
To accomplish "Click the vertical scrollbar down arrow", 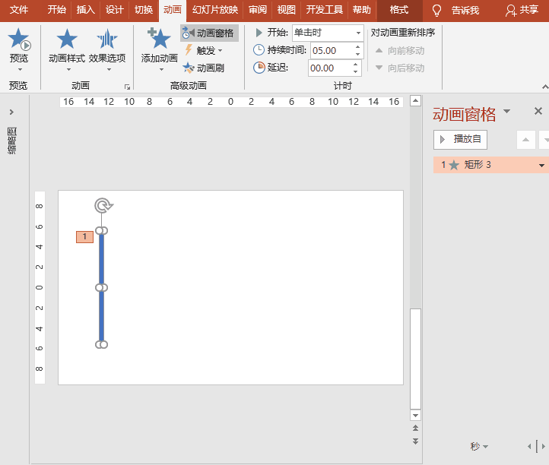I will (415, 416).
